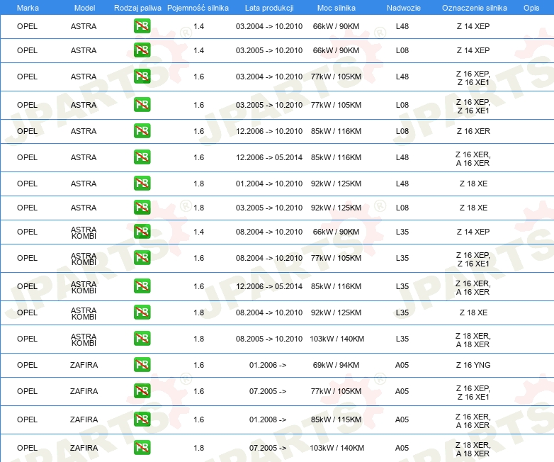
Task: Click A05 body code in ZAFIRA 1.8 row
Action: (402, 448)
